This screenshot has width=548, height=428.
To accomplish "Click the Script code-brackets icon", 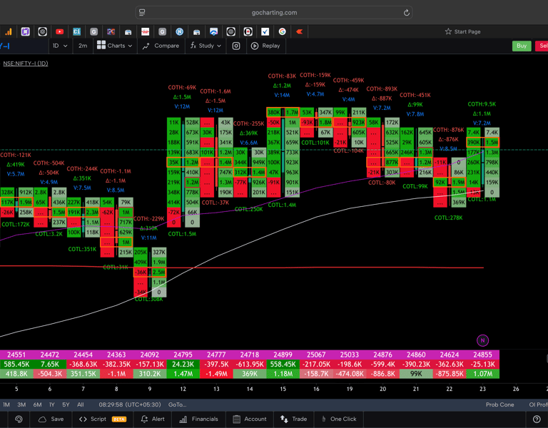I will pyautogui.click(x=83, y=419).
